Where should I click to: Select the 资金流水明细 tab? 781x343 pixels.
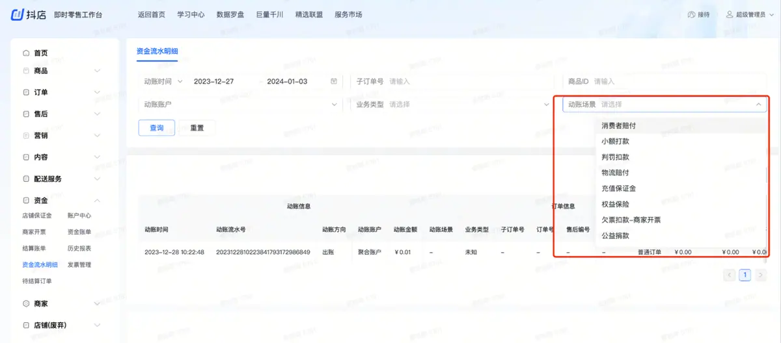[x=157, y=51]
